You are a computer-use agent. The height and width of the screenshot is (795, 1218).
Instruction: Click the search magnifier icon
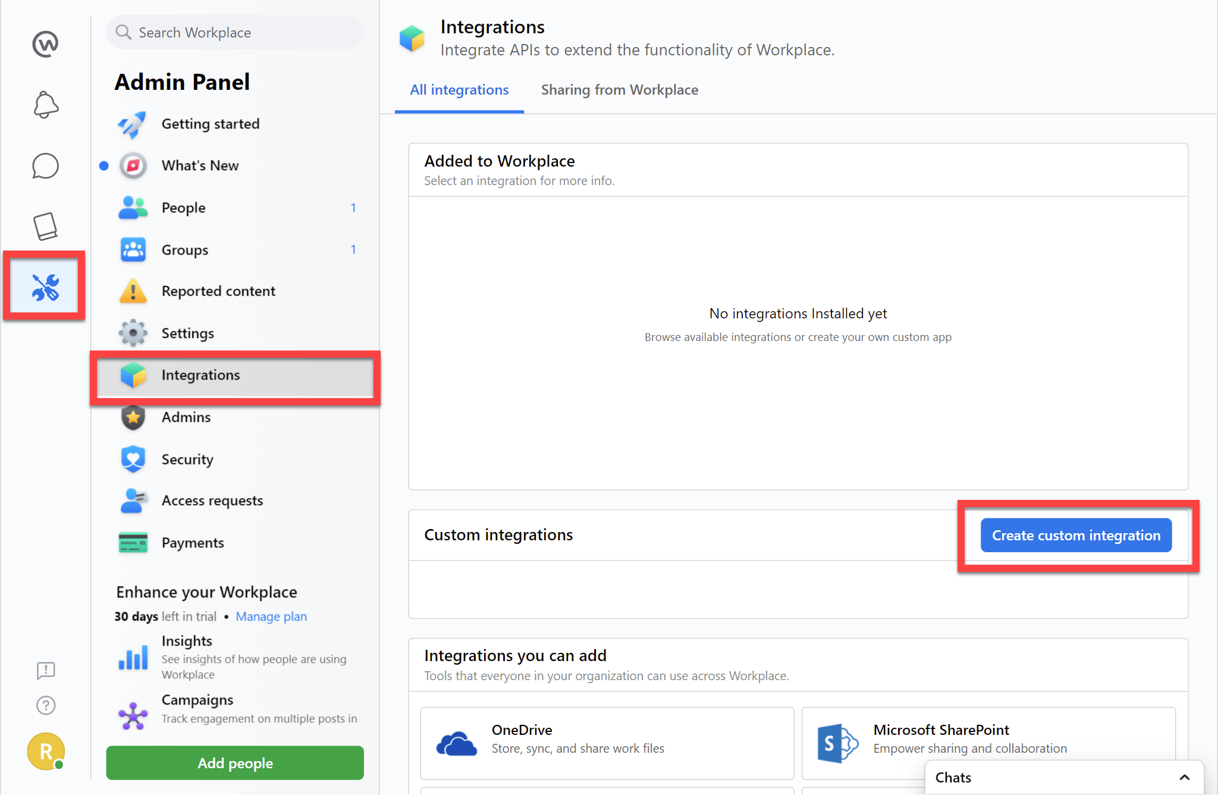click(x=123, y=32)
